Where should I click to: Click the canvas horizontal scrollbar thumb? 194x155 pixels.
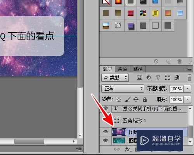tap(29, 141)
